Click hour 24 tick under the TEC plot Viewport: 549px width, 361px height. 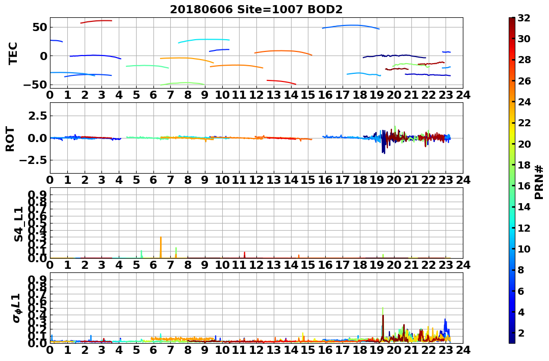point(463,95)
